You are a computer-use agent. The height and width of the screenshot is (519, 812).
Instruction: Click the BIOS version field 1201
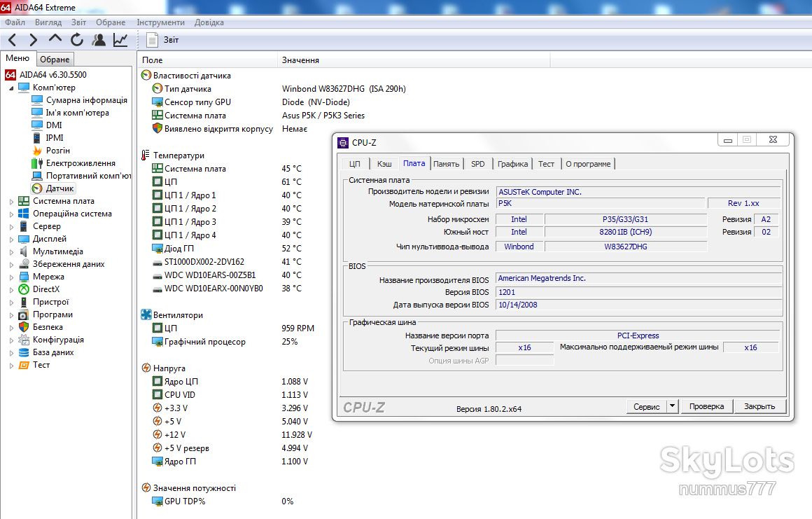(x=638, y=292)
